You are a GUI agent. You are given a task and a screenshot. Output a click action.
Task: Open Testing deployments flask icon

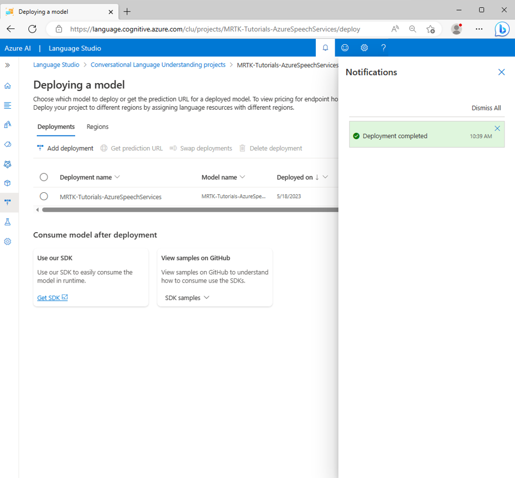coord(7,222)
